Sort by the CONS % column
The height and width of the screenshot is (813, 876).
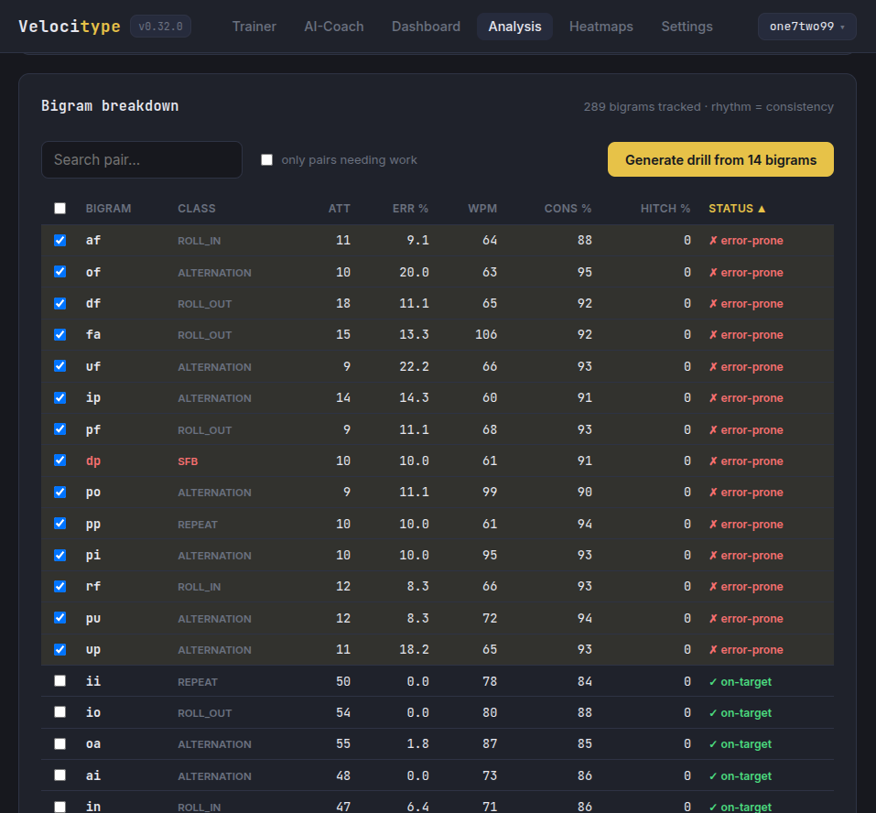pos(568,209)
